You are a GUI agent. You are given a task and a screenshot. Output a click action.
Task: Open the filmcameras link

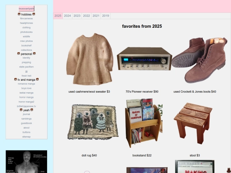(27, 18)
